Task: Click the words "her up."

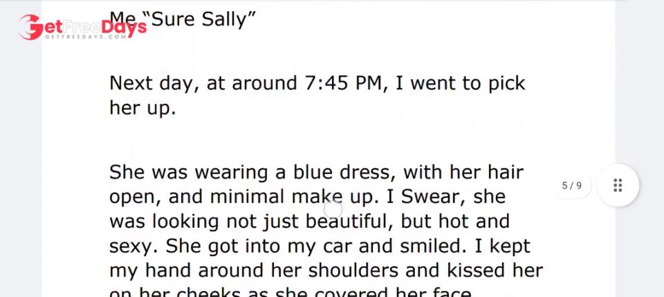Action: pyautogui.click(x=142, y=107)
